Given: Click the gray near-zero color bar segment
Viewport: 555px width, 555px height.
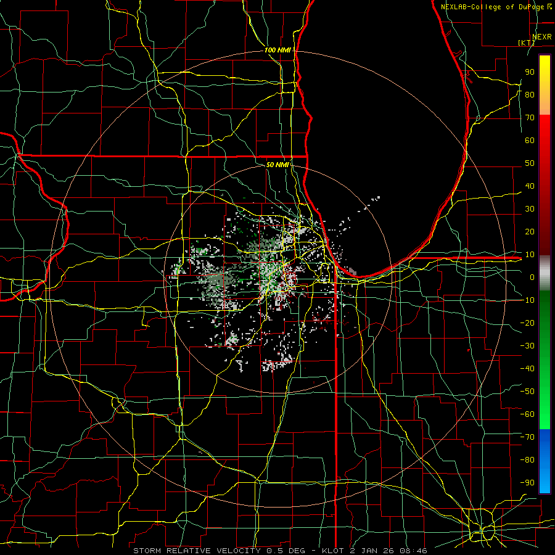Looking at the screenshot, I should coord(545,273).
